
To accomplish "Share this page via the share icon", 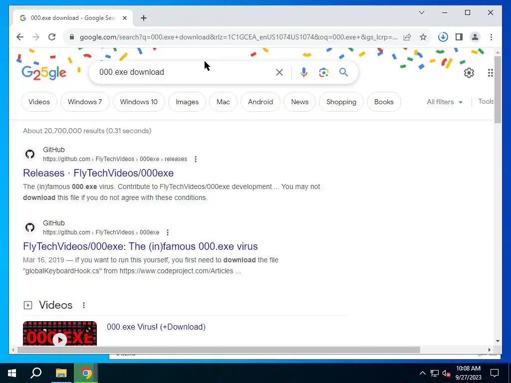I will click(407, 37).
